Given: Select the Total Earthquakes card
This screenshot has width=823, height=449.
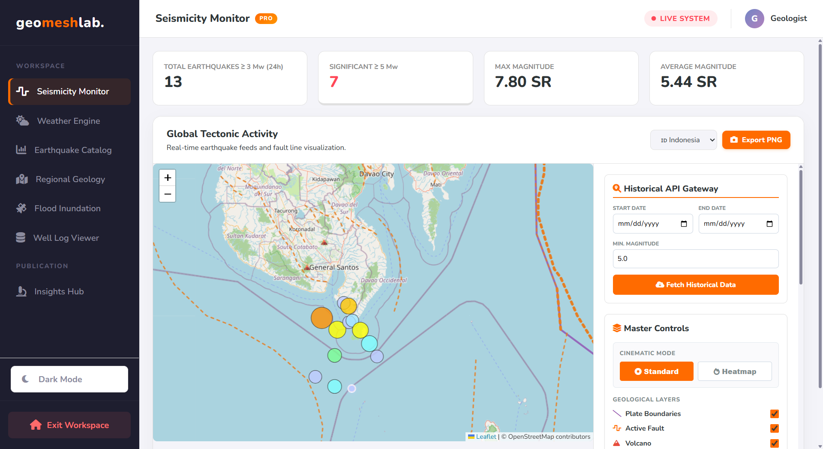Looking at the screenshot, I should coord(230,78).
